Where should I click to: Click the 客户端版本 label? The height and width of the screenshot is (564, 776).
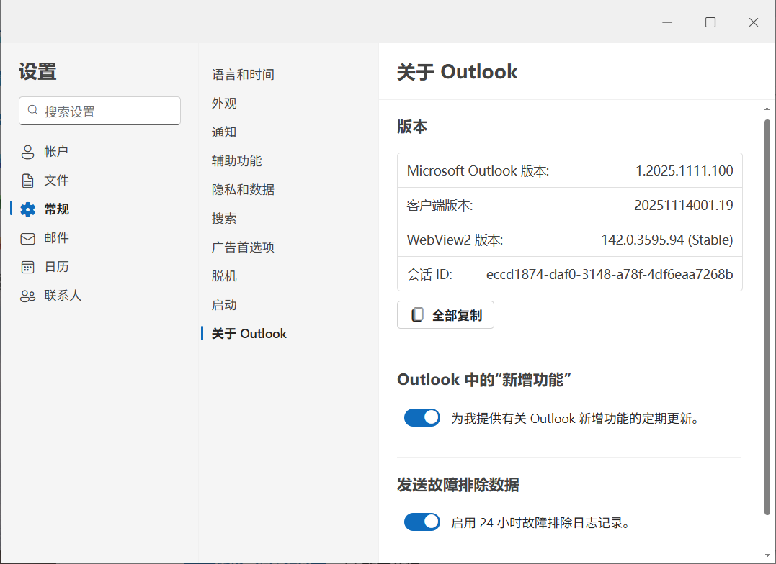440,205
